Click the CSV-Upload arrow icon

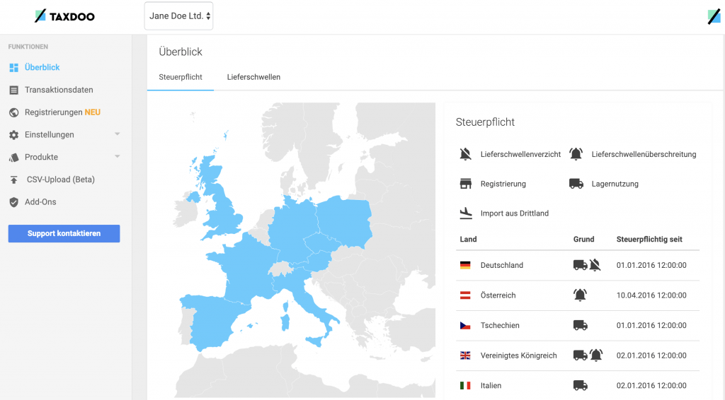(14, 180)
